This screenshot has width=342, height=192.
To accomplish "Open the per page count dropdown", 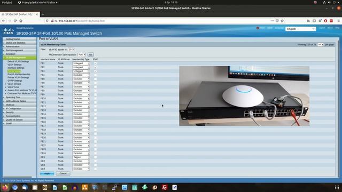I will [320, 44].
